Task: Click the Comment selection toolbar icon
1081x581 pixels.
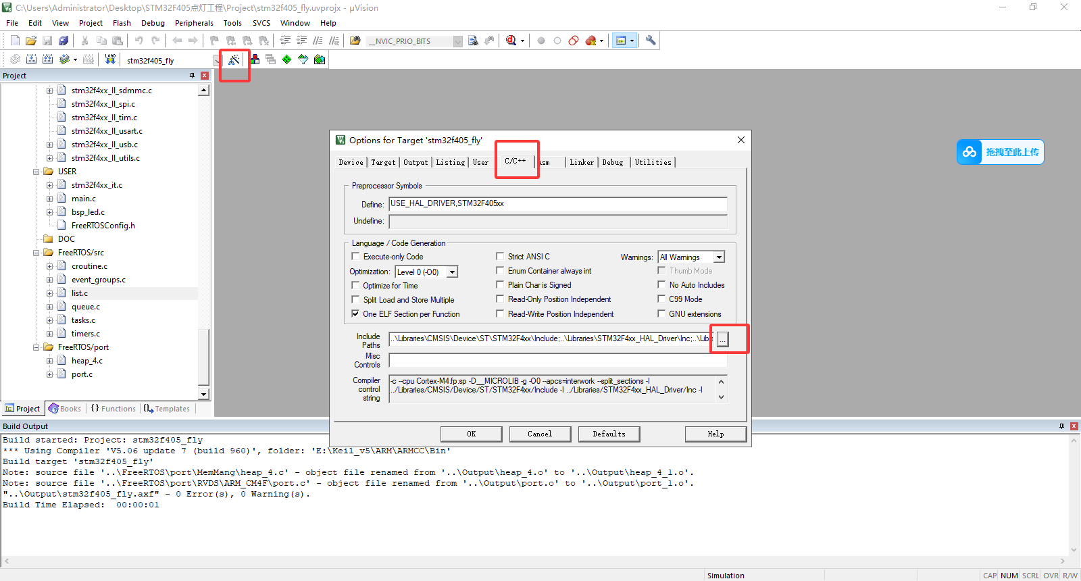Action: (318, 41)
